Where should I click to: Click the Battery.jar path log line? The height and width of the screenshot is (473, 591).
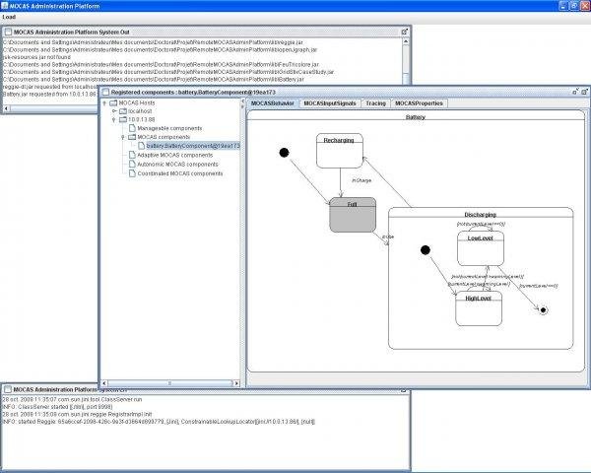point(154,79)
